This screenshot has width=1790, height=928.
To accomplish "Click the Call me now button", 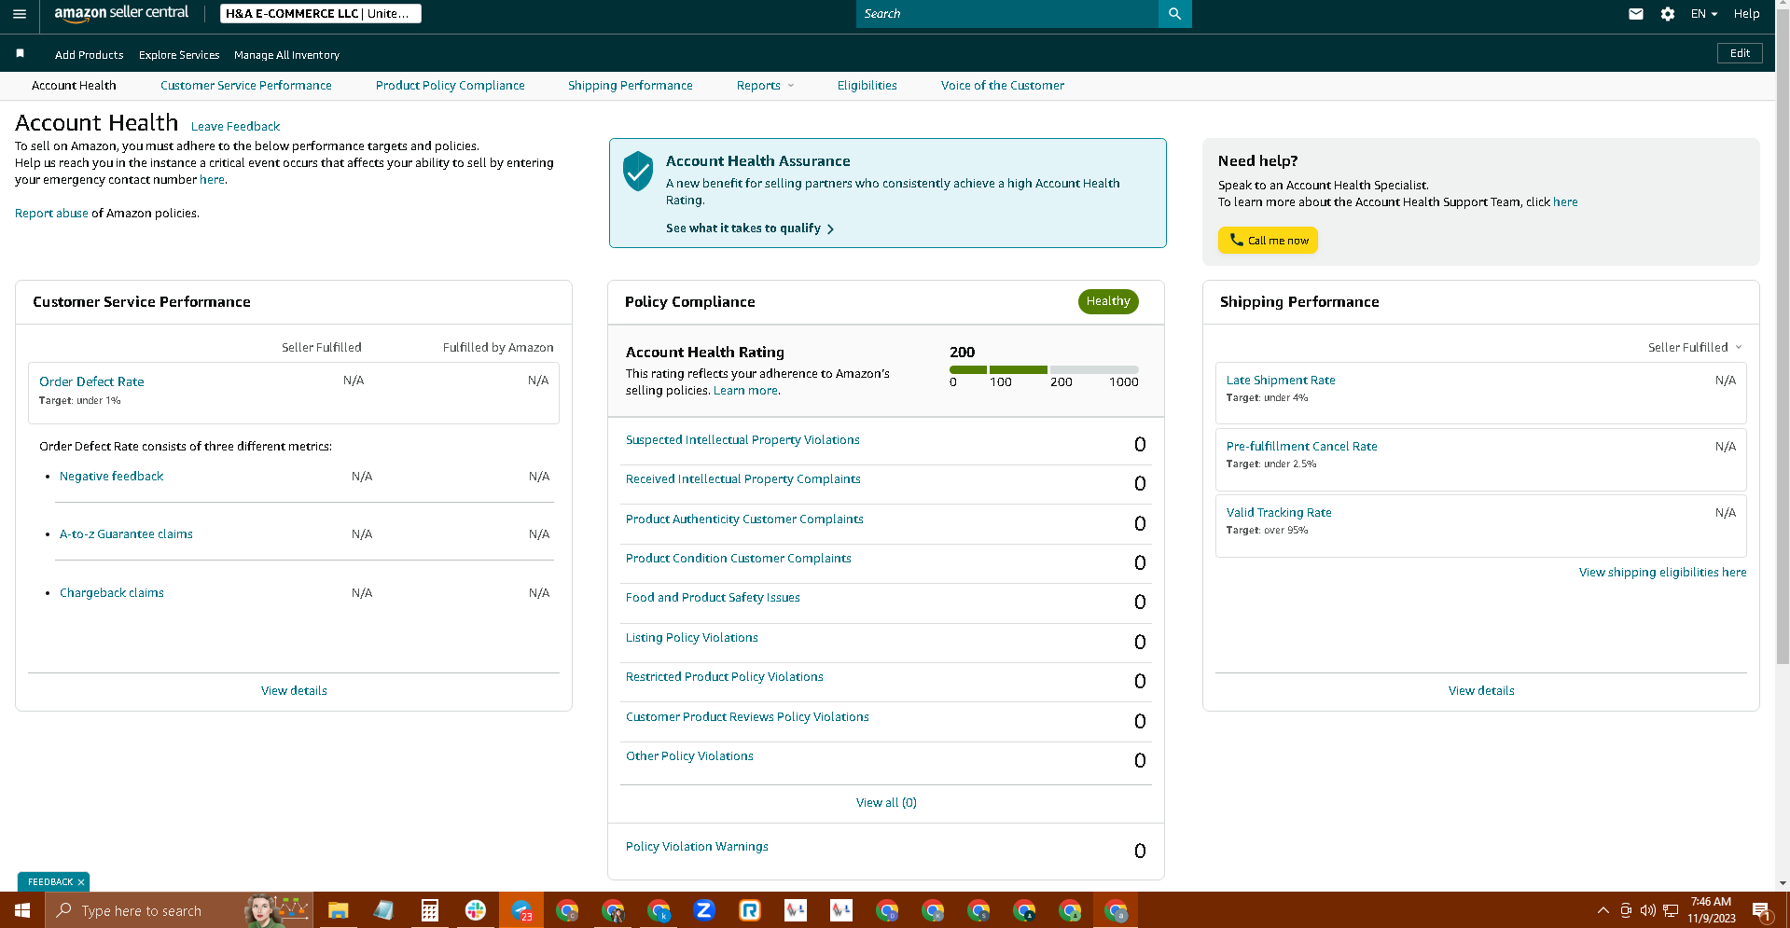I will (1268, 241).
